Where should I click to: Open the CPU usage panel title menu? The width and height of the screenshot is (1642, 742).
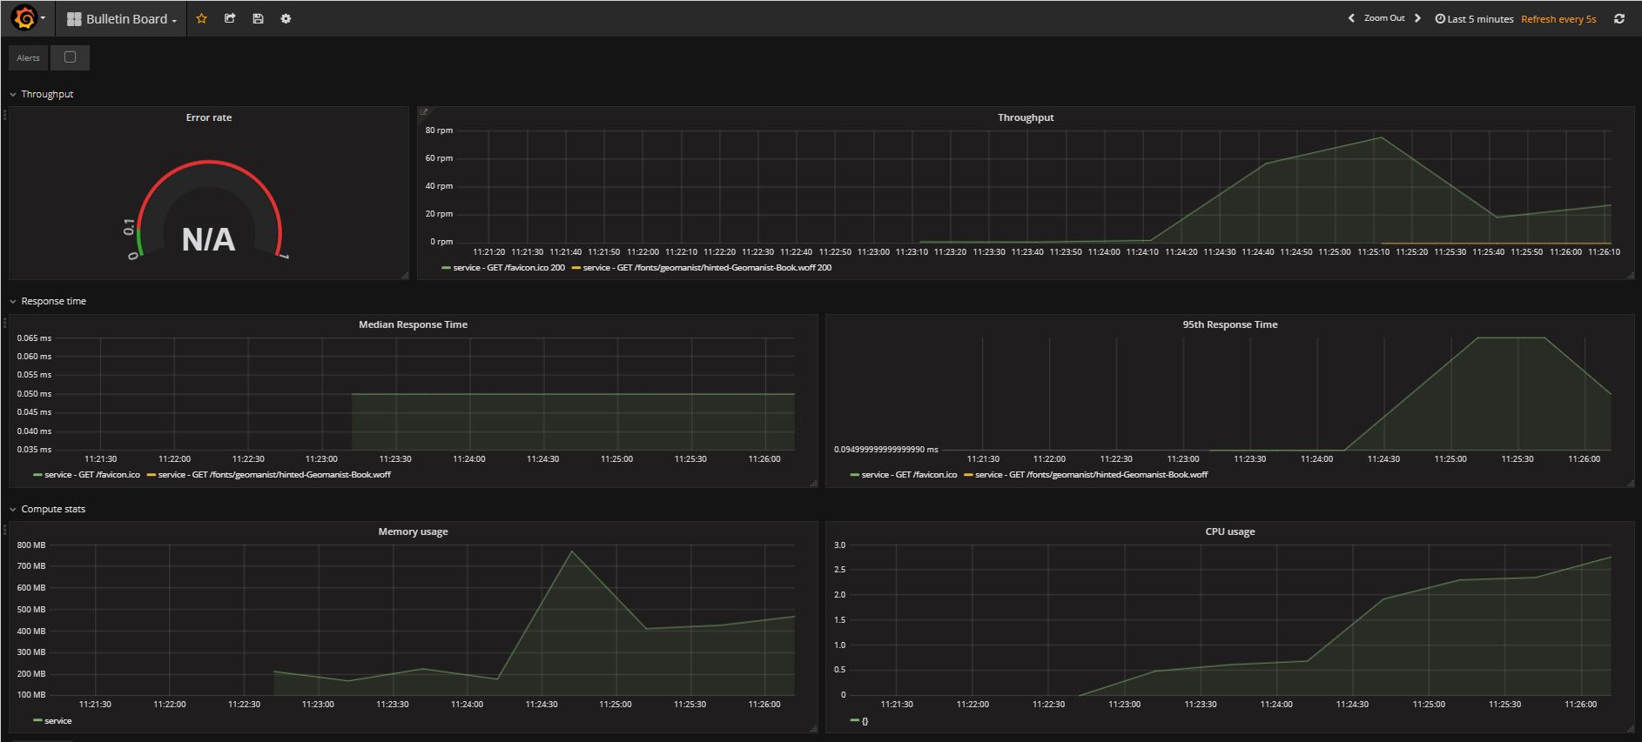(1229, 531)
